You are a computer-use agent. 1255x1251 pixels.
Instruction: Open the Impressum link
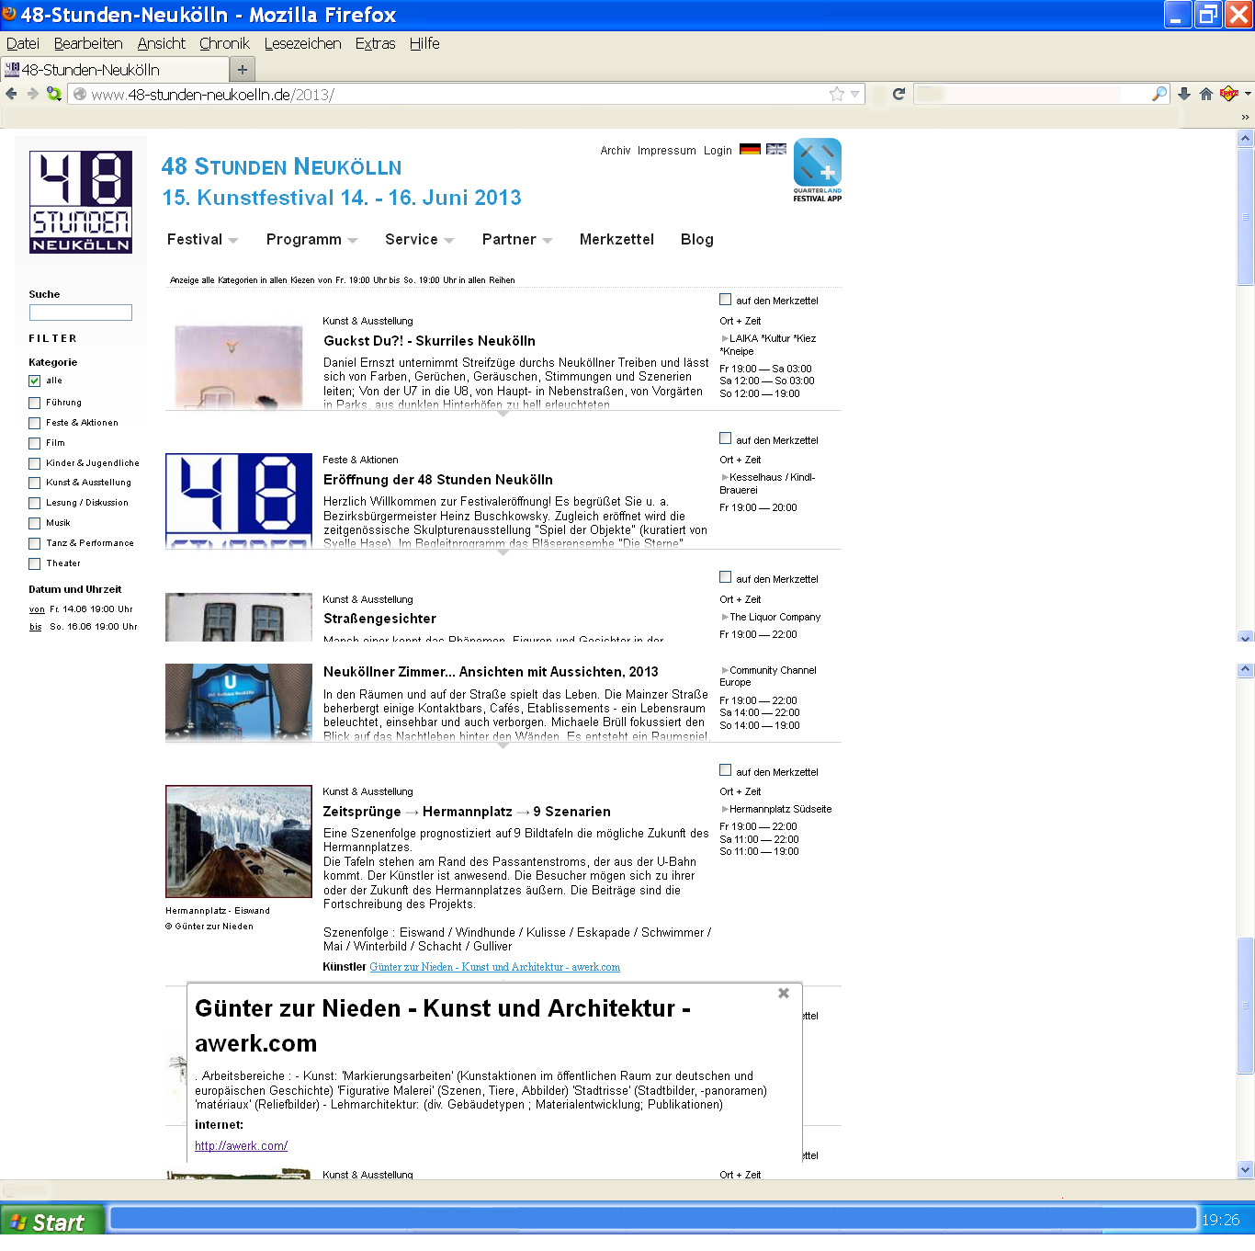pyautogui.click(x=667, y=151)
